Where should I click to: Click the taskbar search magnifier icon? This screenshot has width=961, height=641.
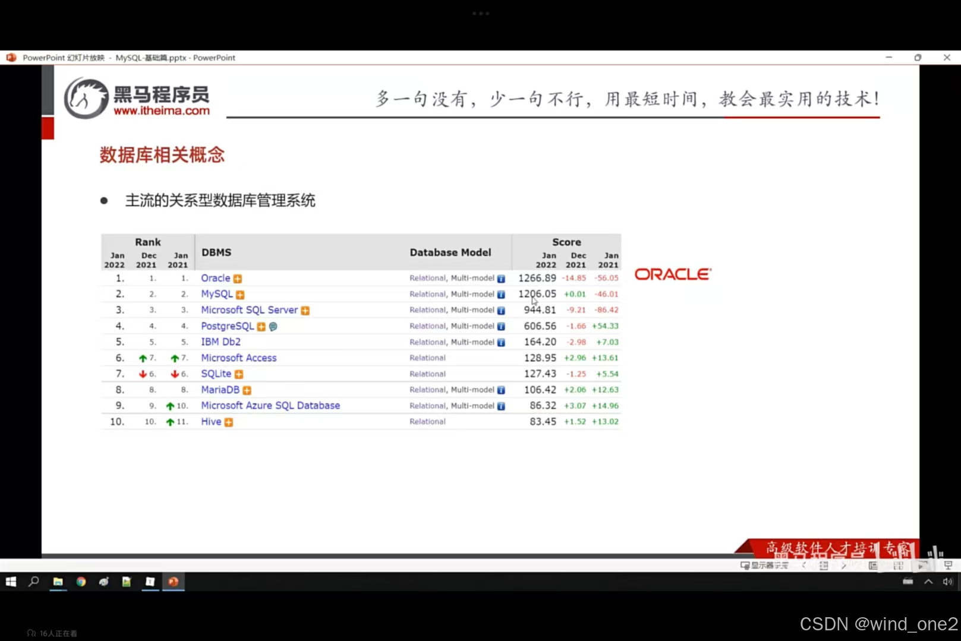pos(34,582)
